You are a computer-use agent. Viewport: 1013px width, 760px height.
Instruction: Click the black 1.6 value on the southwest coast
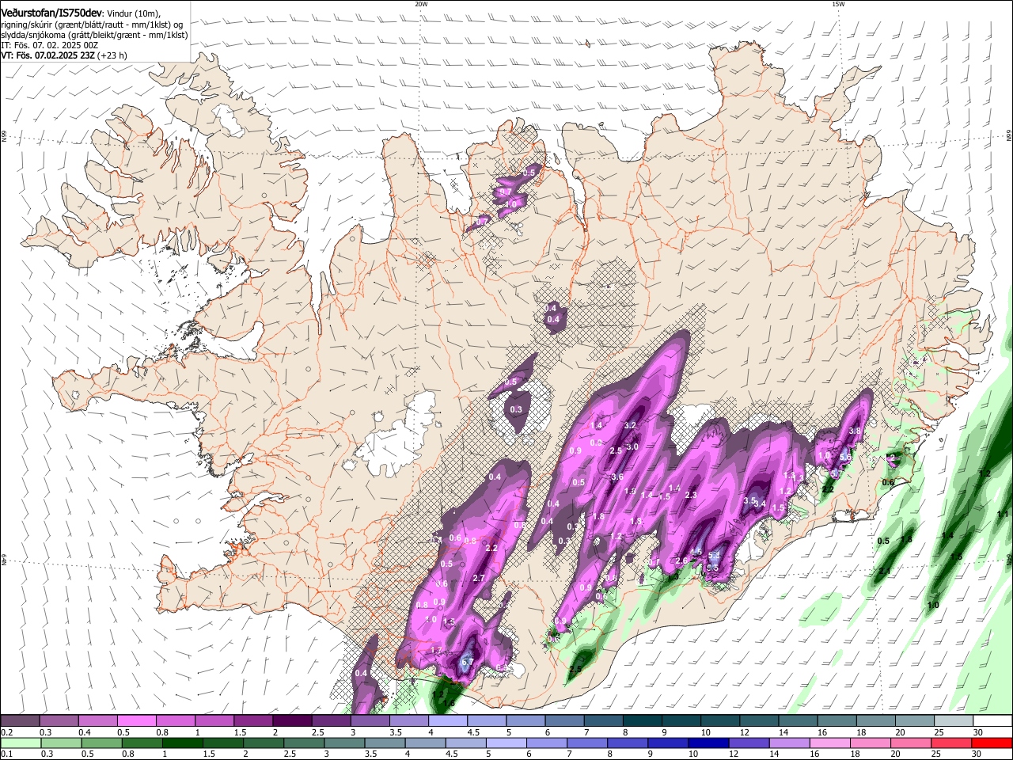click(x=449, y=703)
